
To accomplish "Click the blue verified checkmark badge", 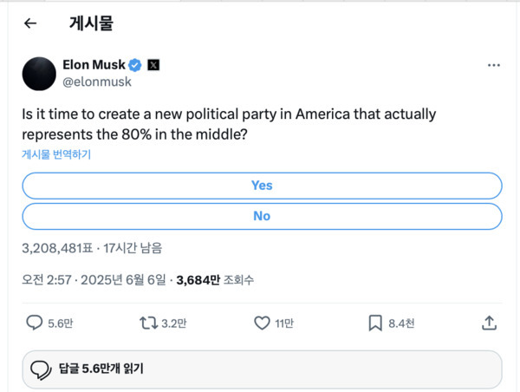I will tap(135, 65).
